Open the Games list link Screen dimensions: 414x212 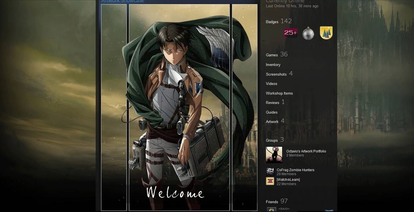click(272, 55)
